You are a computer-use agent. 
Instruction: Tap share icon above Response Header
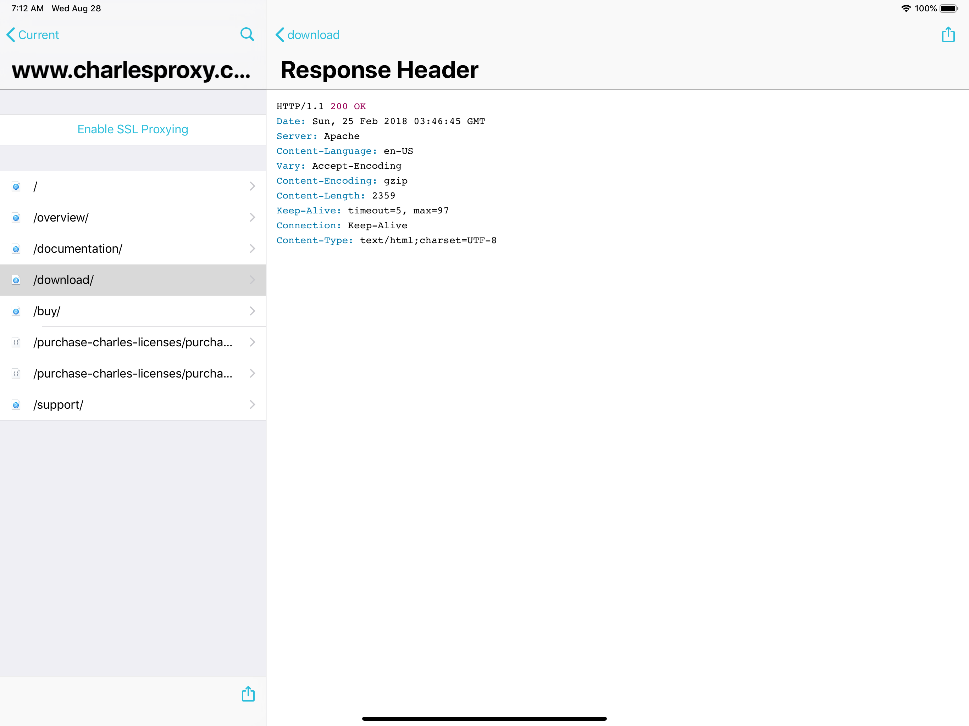click(948, 35)
